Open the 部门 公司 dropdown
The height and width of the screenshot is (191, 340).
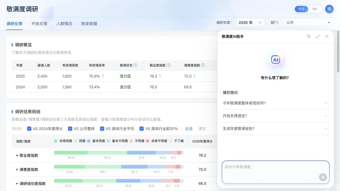click(x=308, y=23)
